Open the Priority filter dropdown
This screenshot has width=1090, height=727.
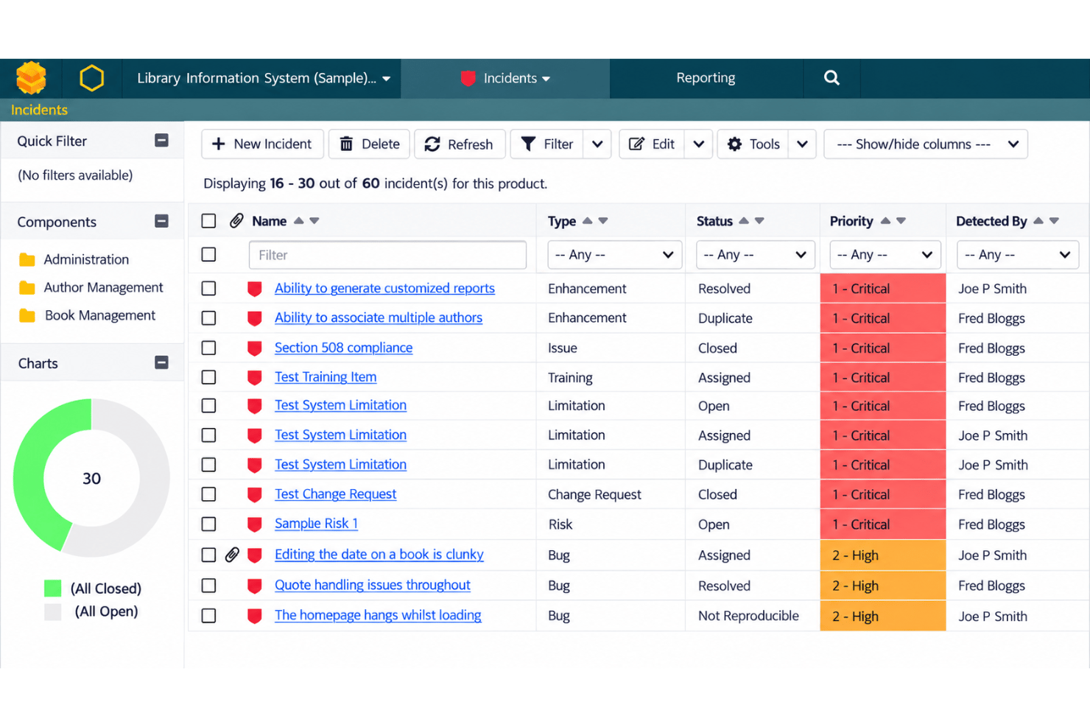[x=885, y=255]
